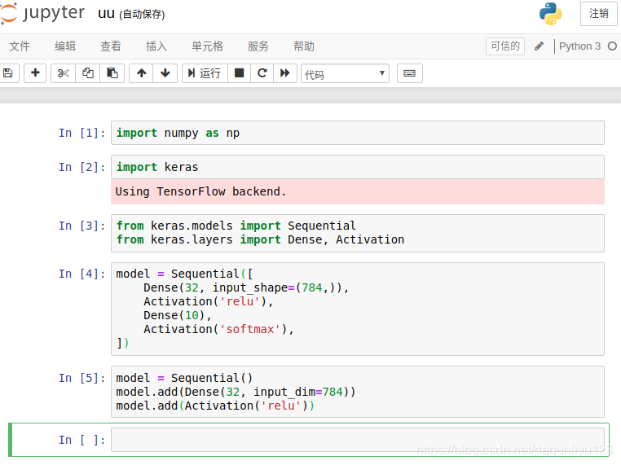Click In [4] cell with Sequential list
This screenshot has height=465, width=621.
358,309
